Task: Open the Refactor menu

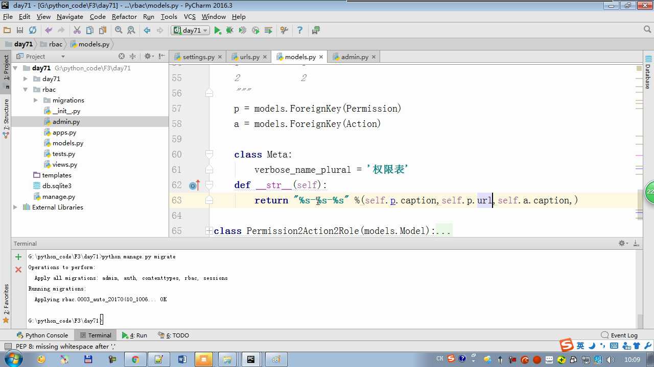Action: point(124,16)
